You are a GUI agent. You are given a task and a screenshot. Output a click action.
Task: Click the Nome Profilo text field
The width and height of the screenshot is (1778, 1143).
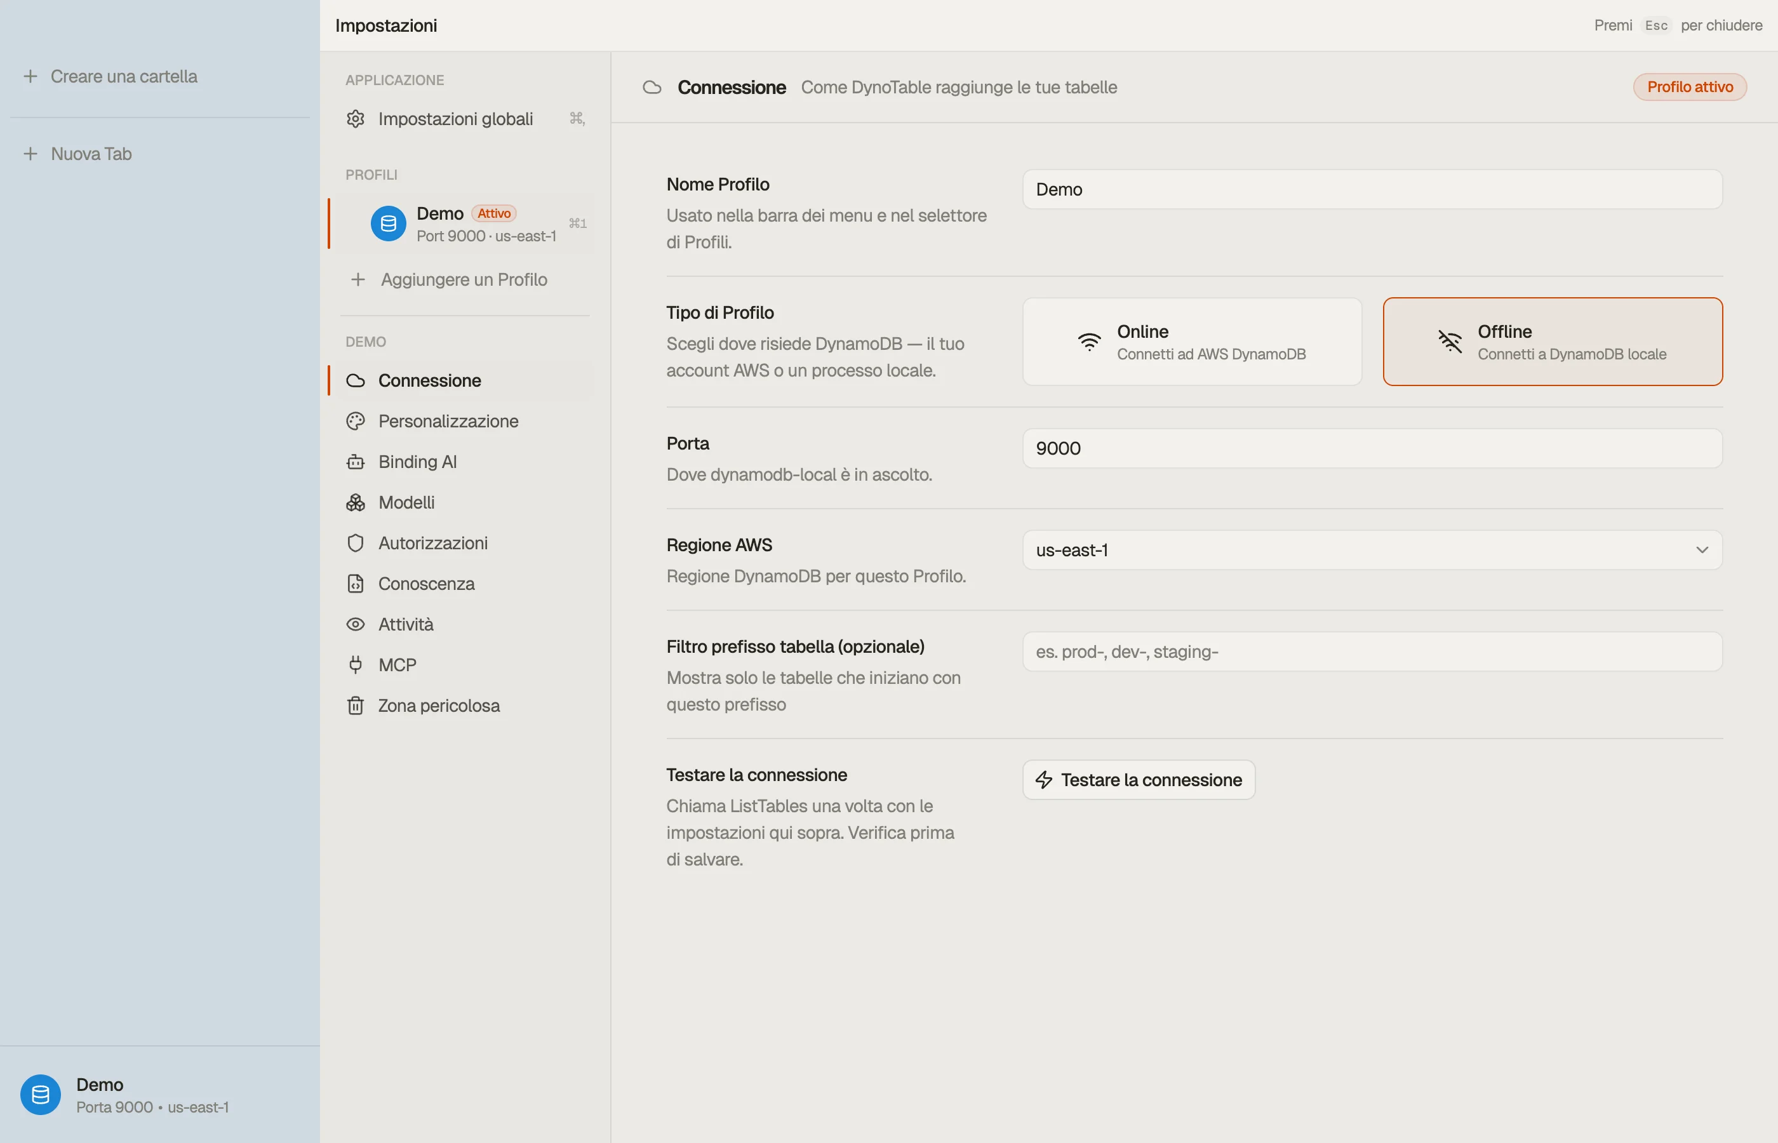[x=1372, y=189]
